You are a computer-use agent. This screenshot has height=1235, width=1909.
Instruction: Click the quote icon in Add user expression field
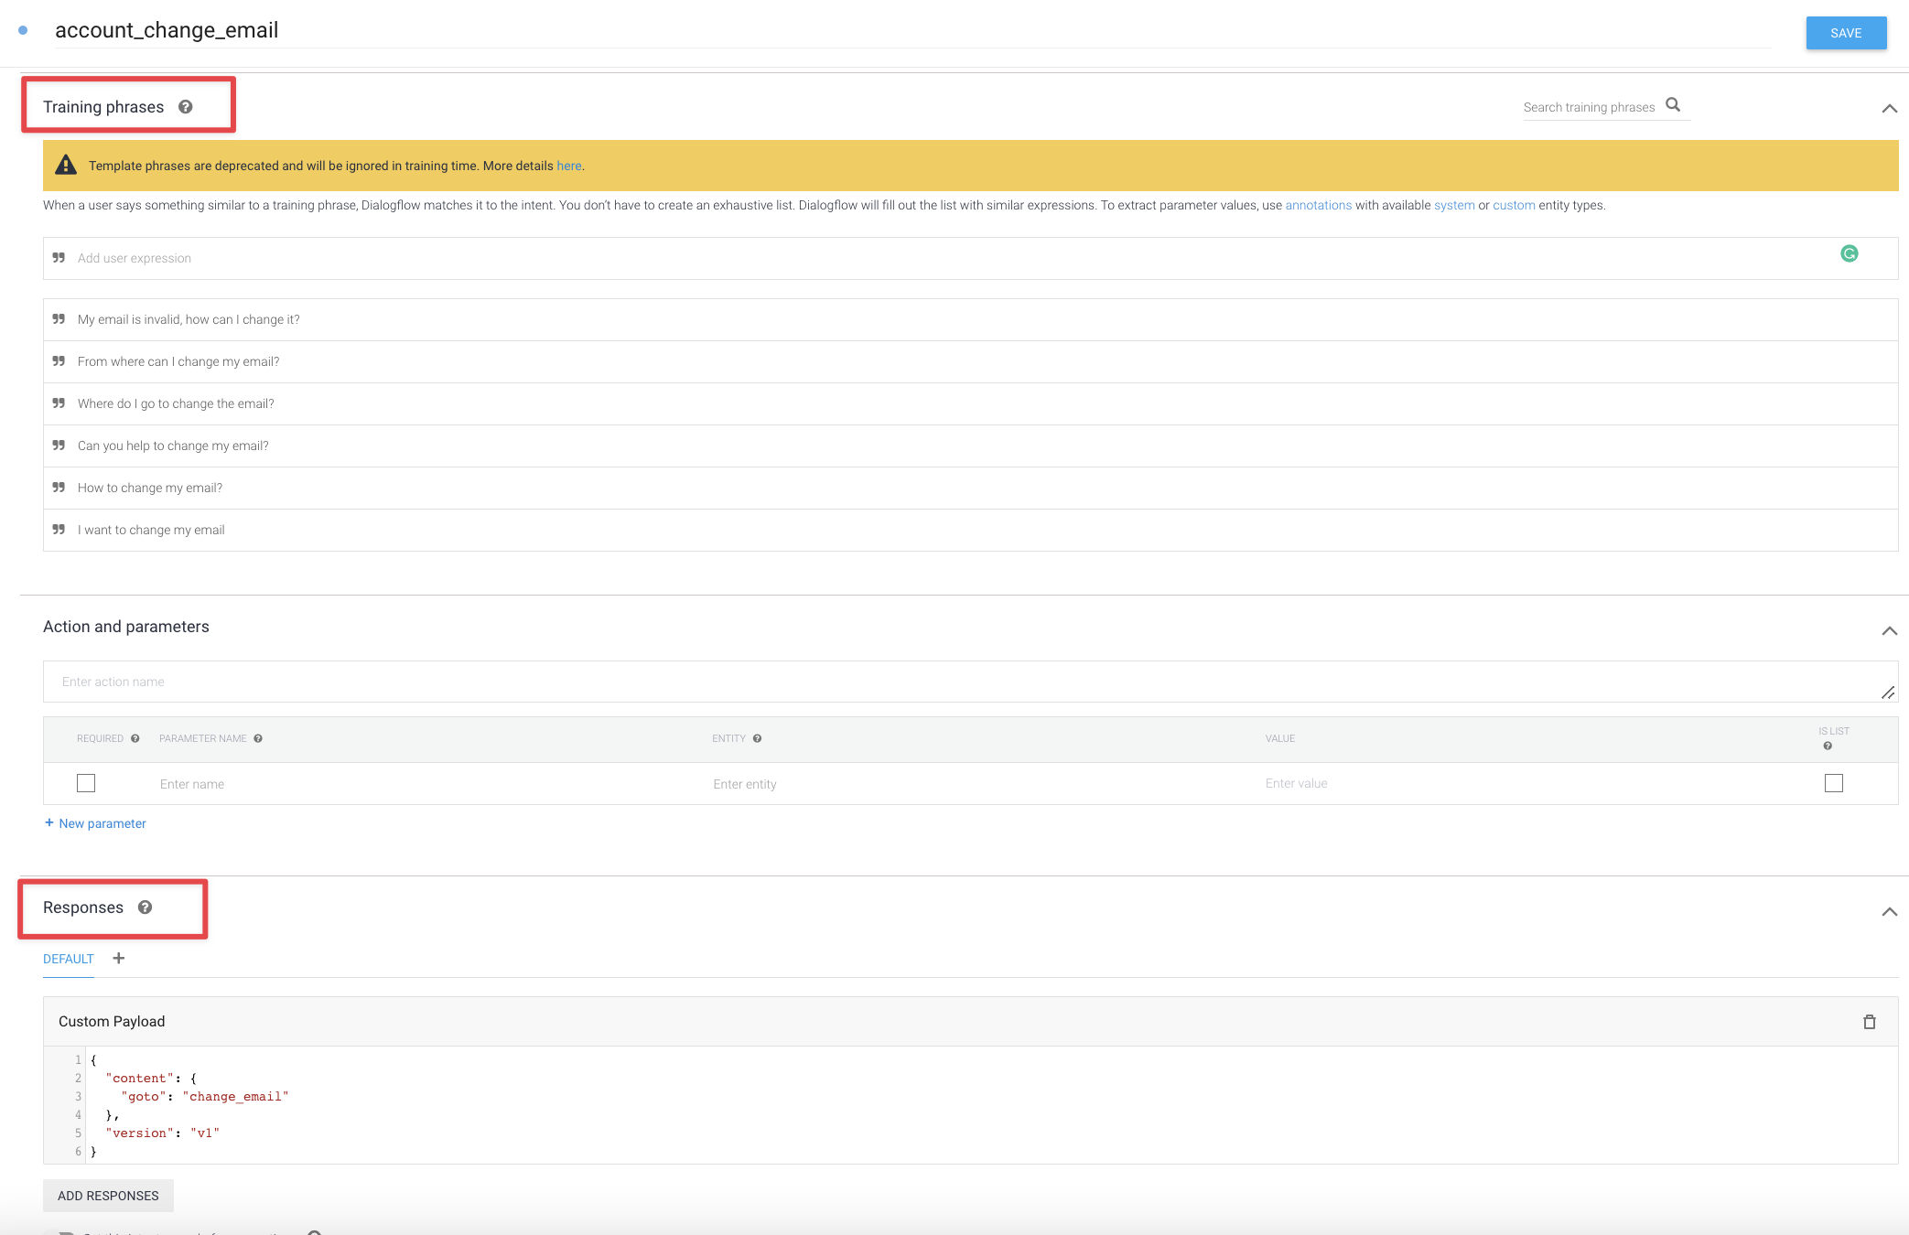[59, 258]
